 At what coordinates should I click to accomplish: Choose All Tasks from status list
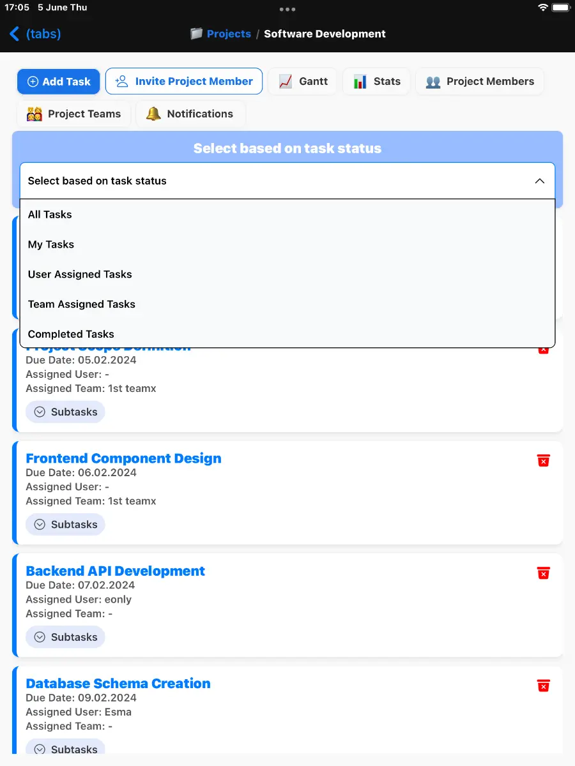[287, 214]
